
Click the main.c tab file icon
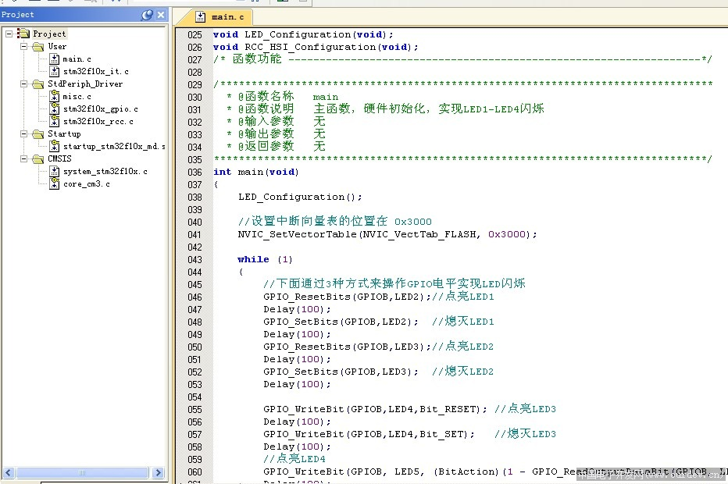click(200, 17)
